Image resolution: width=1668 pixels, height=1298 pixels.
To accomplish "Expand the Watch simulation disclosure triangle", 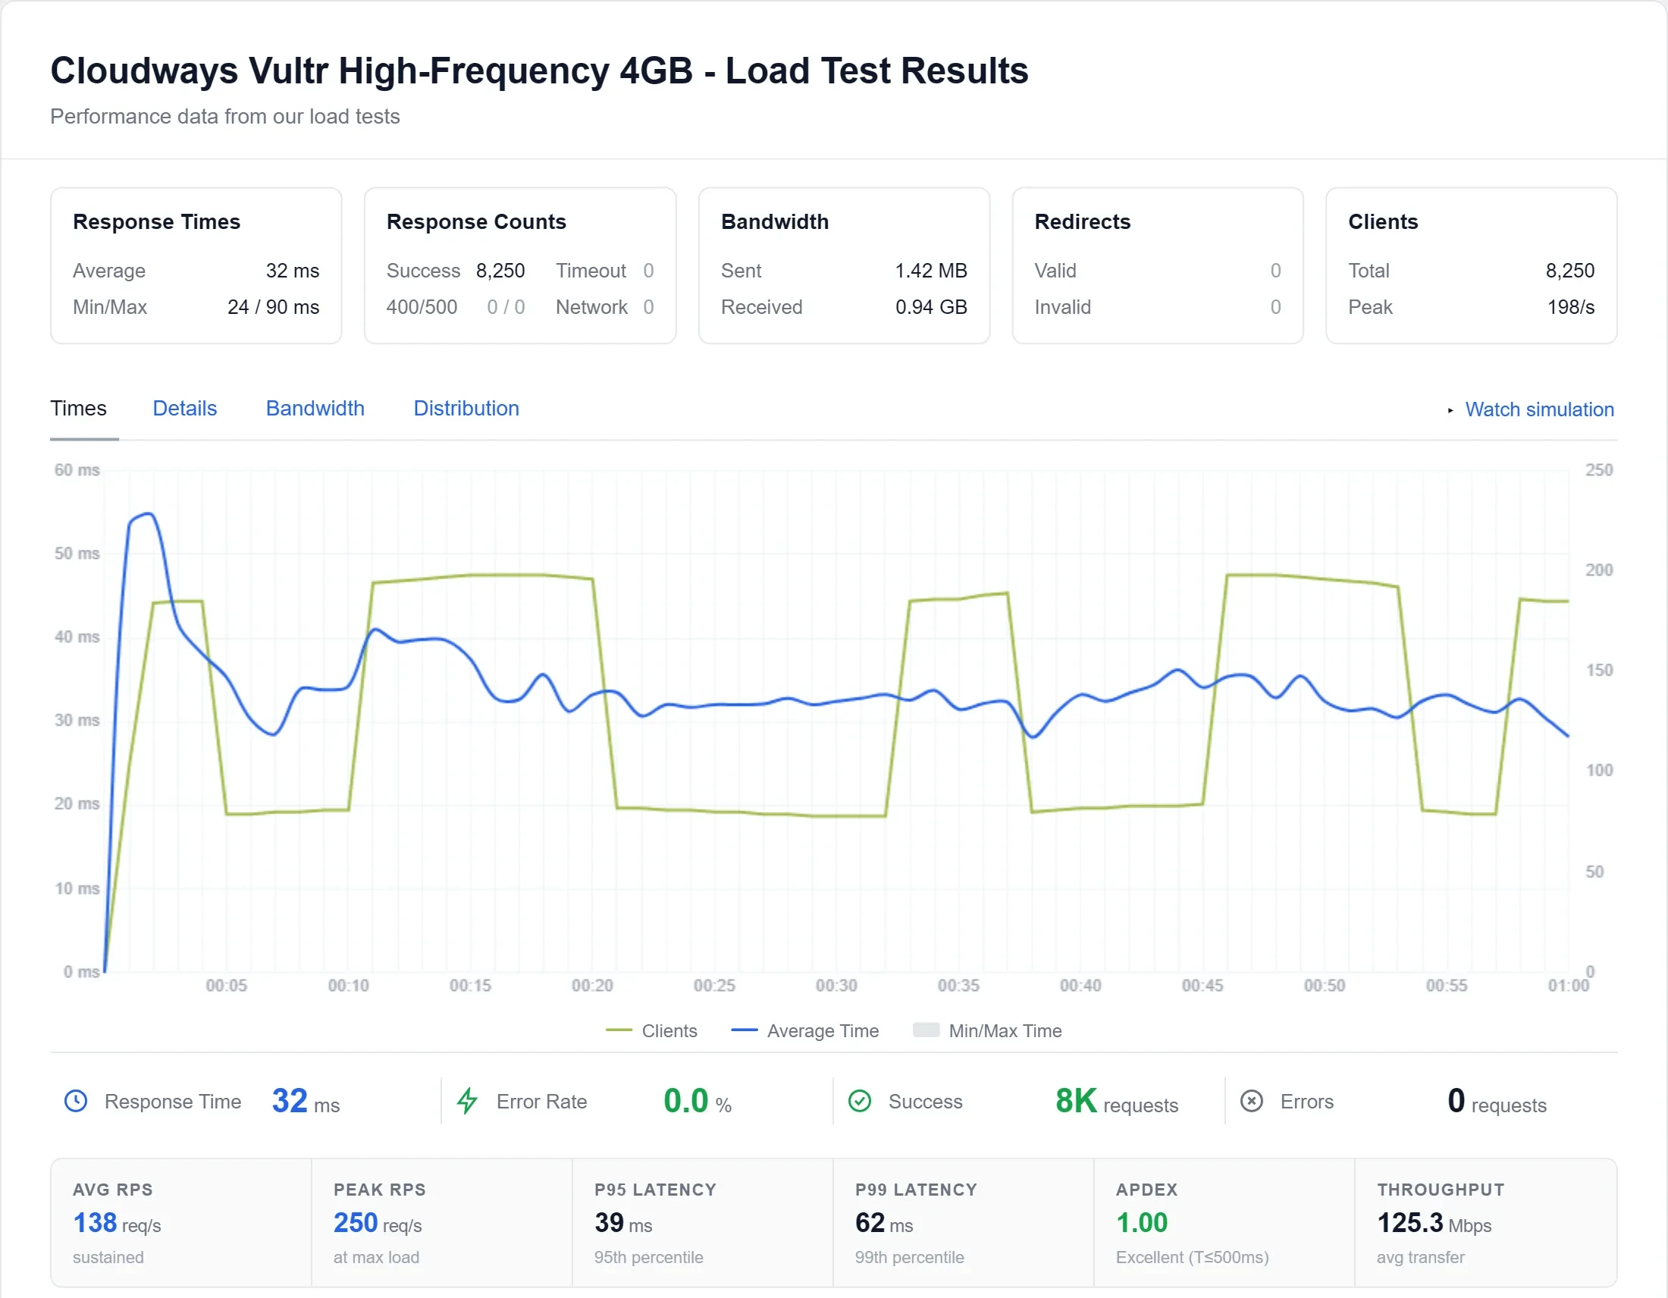I will (x=1450, y=410).
